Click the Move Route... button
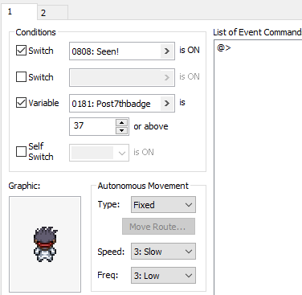This screenshot has width=302, height=295. pos(158,227)
